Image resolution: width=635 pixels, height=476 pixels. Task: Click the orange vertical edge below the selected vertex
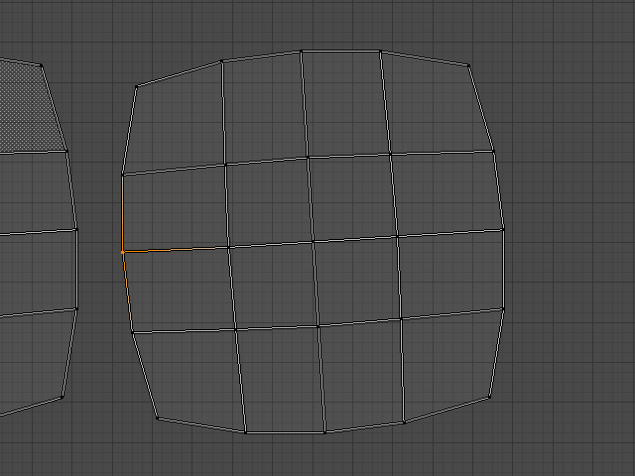coord(127,292)
